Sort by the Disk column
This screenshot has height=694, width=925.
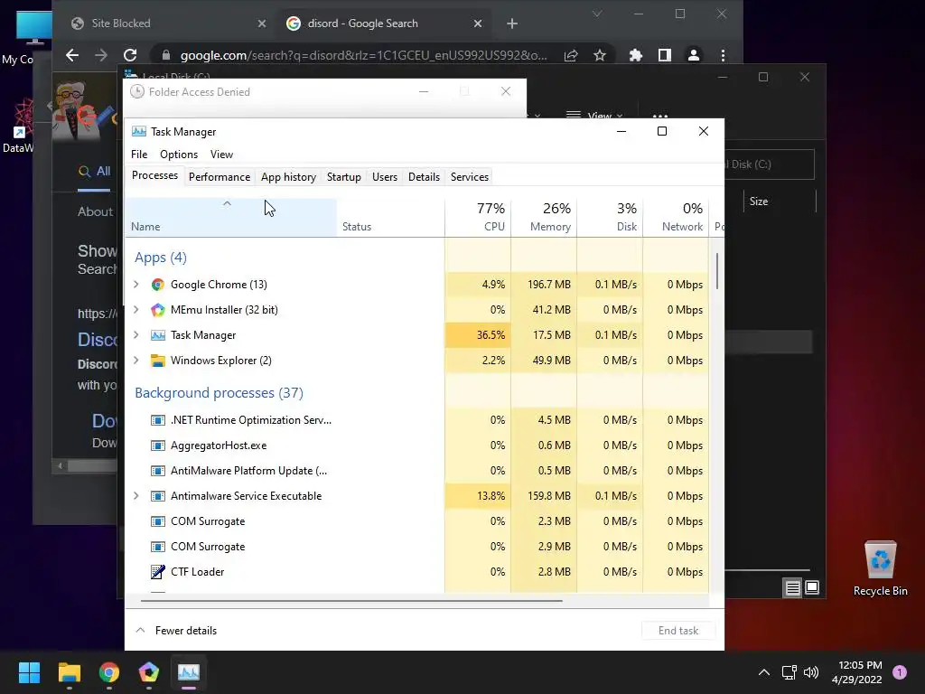pyautogui.click(x=610, y=217)
